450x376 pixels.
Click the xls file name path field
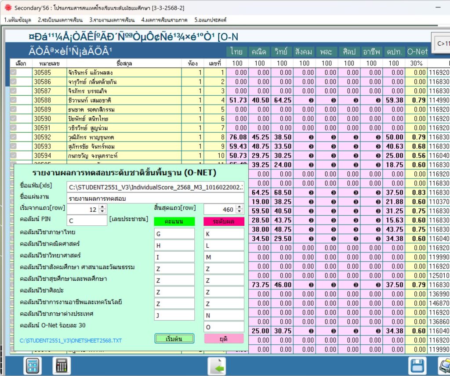click(x=155, y=187)
